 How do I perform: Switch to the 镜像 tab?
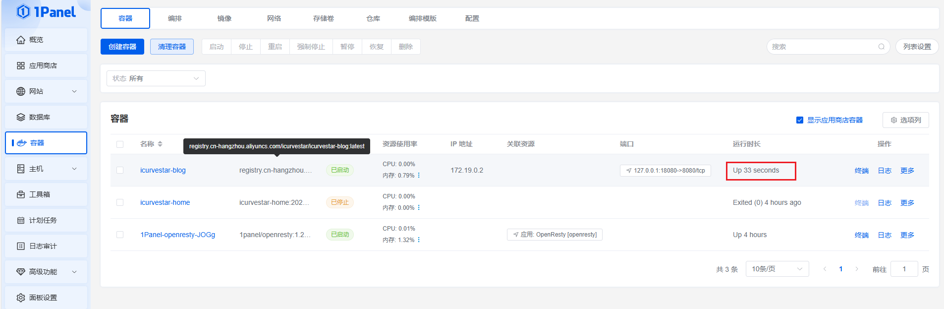click(x=224, y=18)
